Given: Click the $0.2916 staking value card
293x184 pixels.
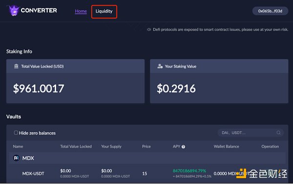Looking at the screenshot, I should (x=219, y=81).
